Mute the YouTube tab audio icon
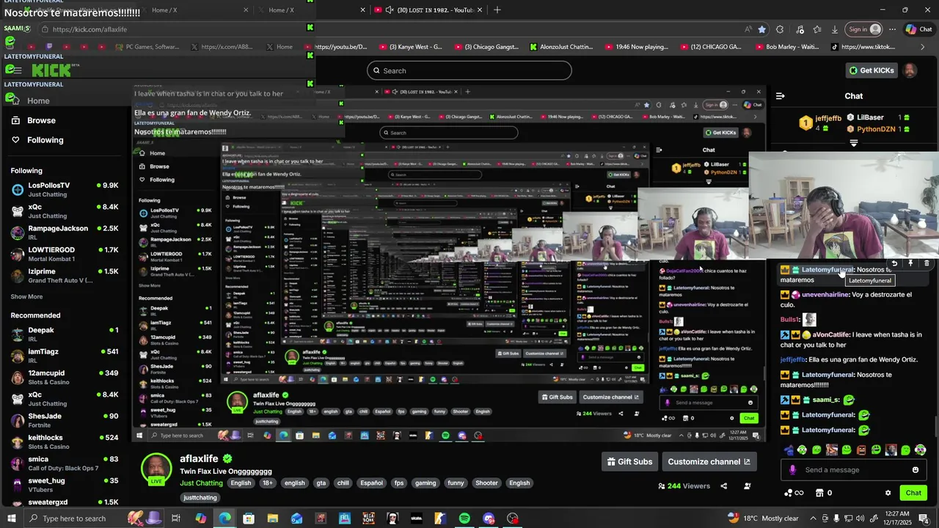The image size is (939, 528). (389, 10)
